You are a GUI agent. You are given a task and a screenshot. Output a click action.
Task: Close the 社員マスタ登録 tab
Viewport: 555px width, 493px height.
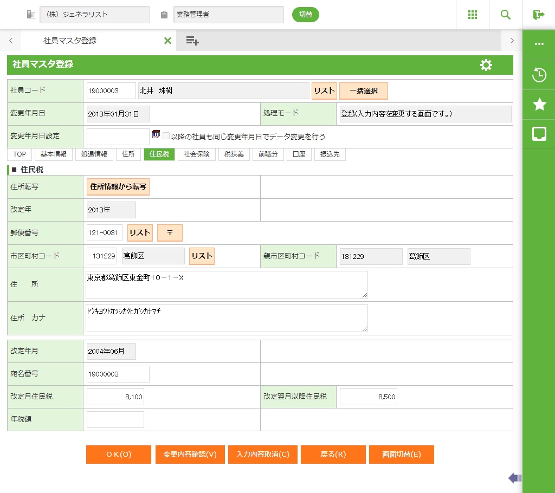(x=167, y=41)
